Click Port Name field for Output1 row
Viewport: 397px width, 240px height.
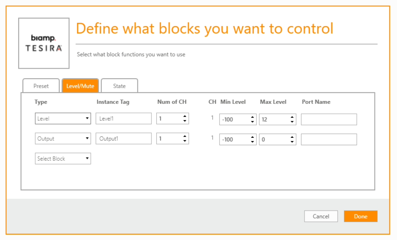click(329, 139)
